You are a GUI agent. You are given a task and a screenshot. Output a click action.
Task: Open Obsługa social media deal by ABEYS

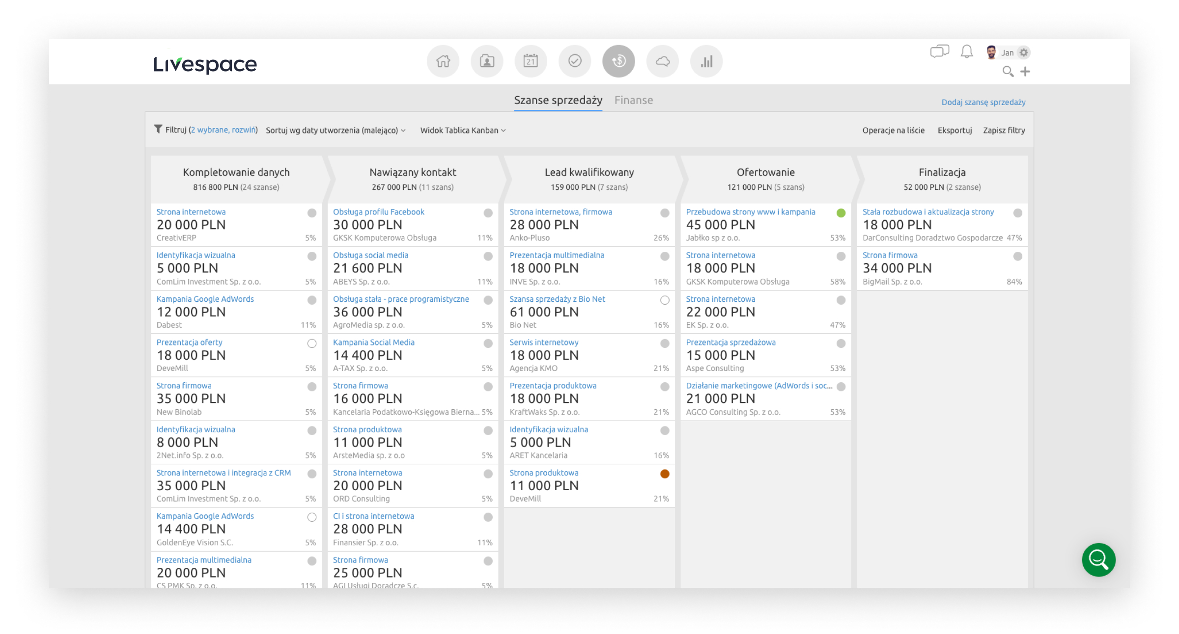point(370,256)
